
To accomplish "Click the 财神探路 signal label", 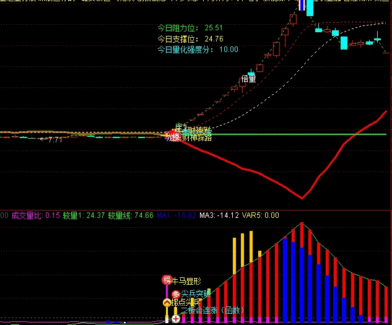I will tap(197, 138).
